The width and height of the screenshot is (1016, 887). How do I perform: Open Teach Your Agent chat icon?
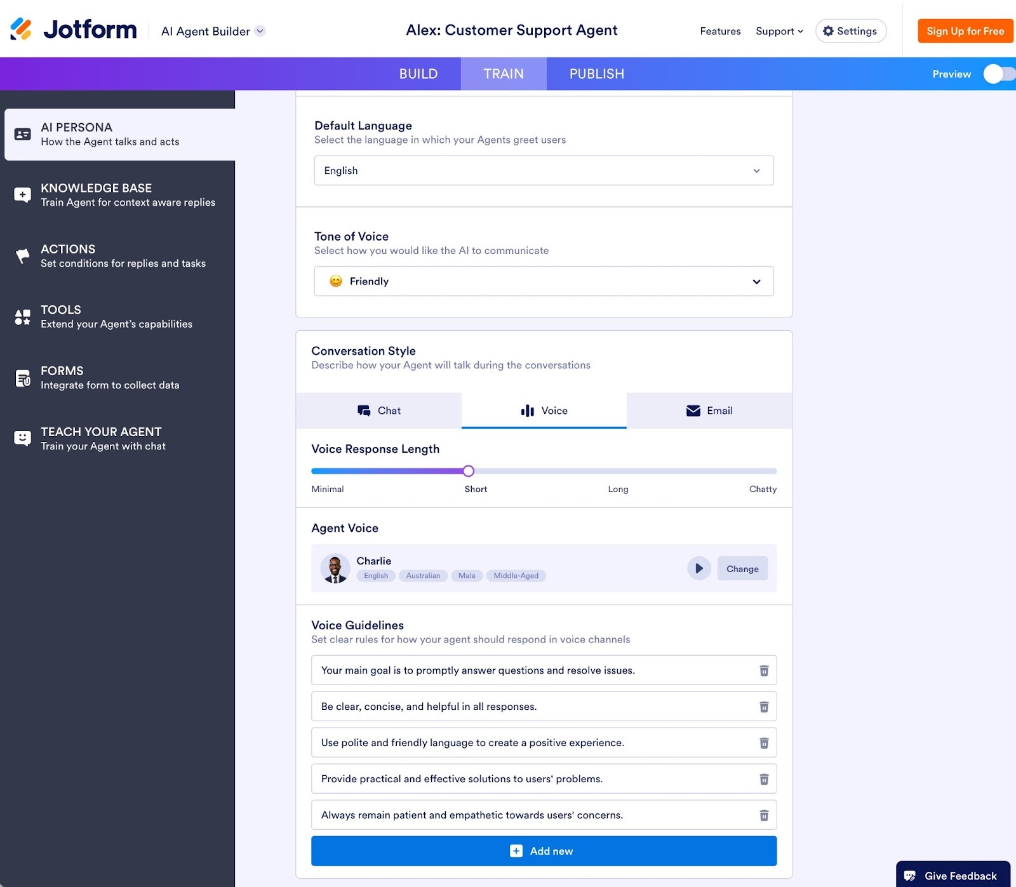23,438
